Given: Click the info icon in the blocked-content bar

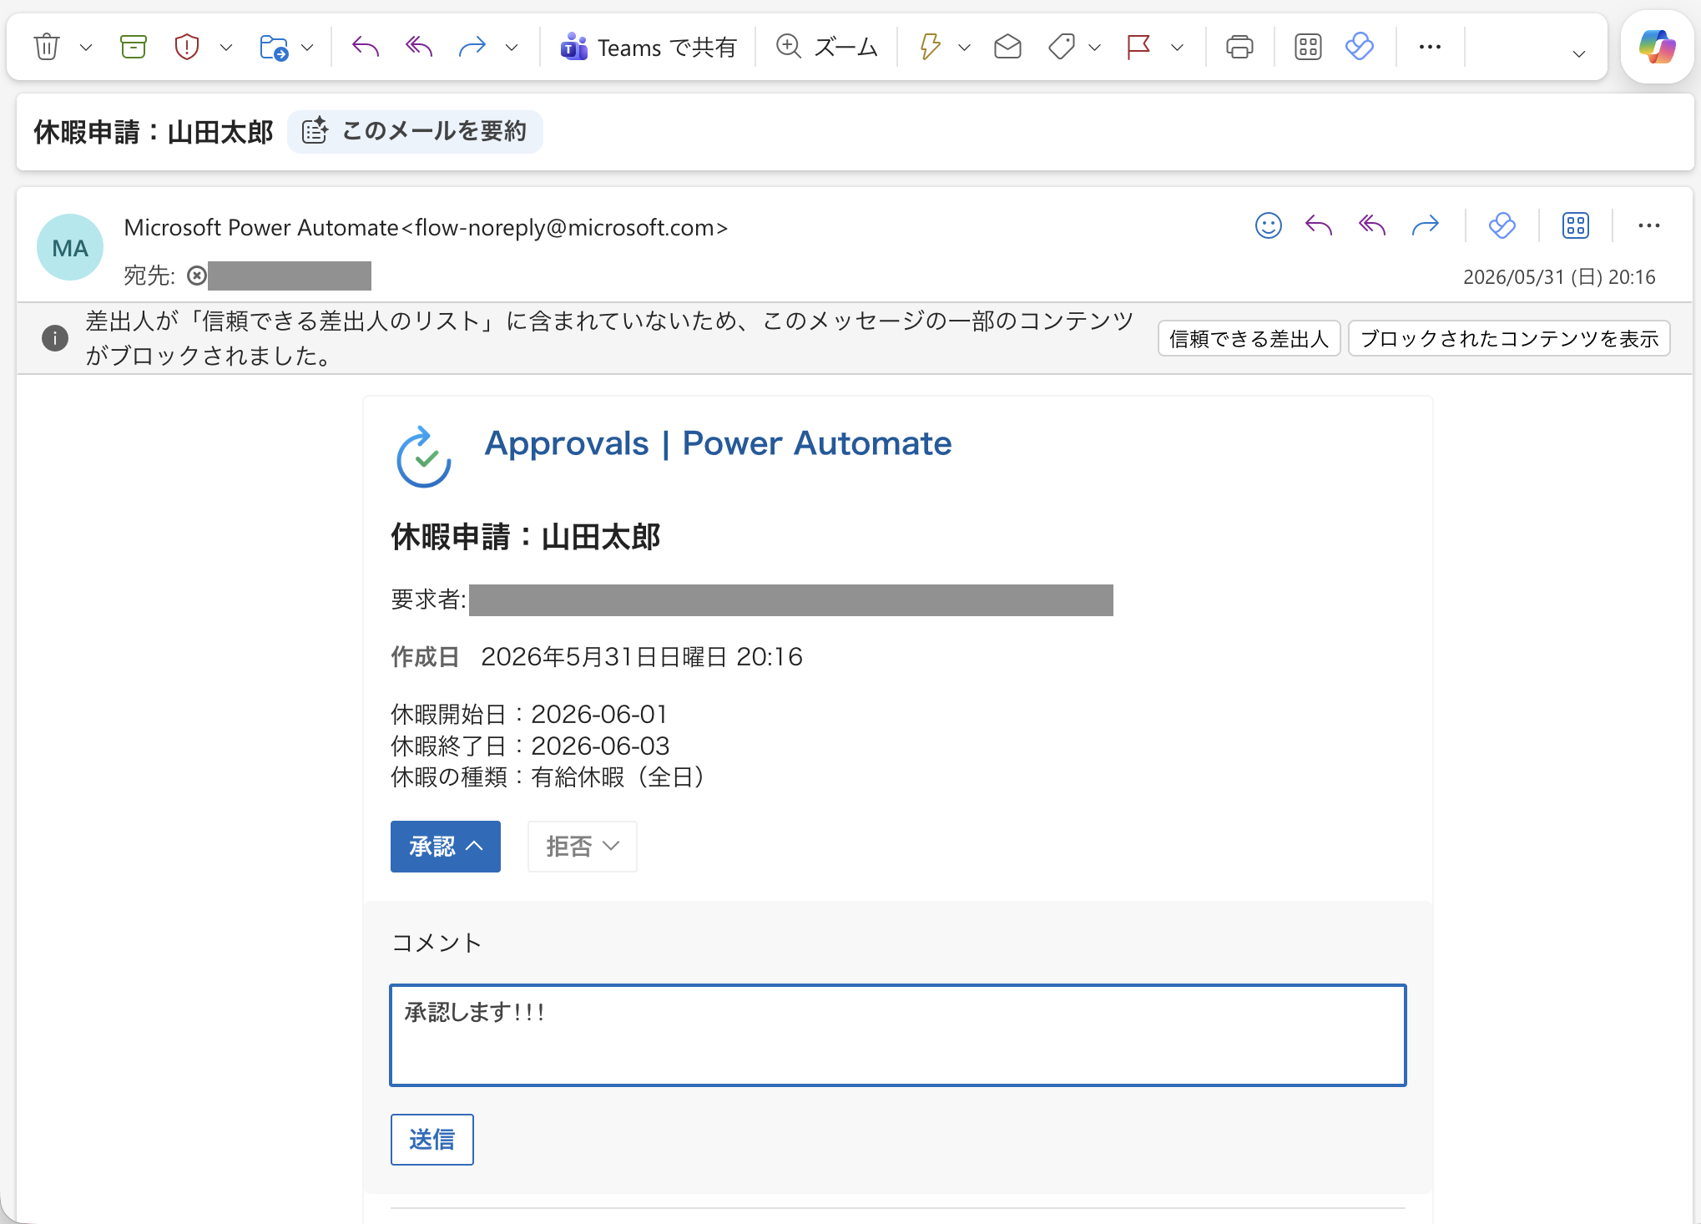Looking at the screenshot, I should pos(55,338).
